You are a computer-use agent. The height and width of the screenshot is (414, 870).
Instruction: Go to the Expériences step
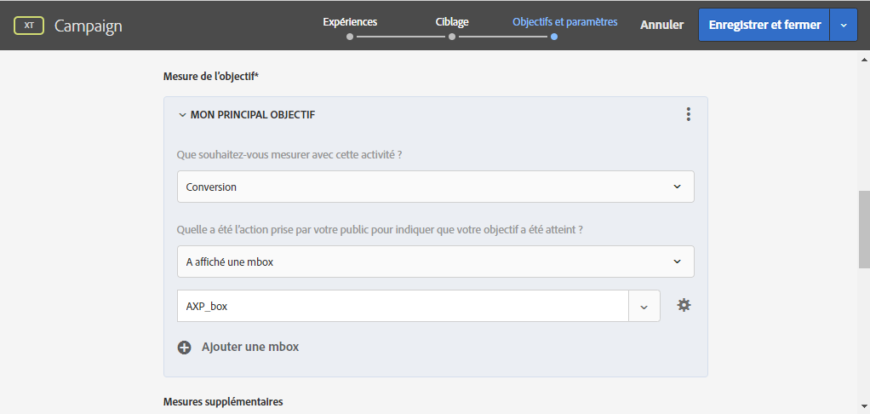[x=350, y=22]
